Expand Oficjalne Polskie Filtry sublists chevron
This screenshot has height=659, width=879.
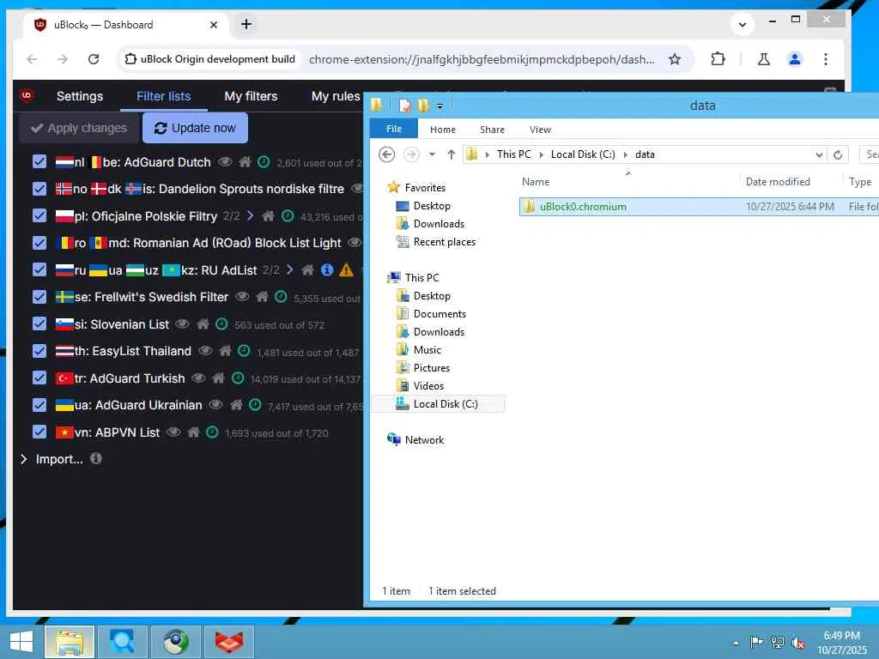click(x=250, y=215)
